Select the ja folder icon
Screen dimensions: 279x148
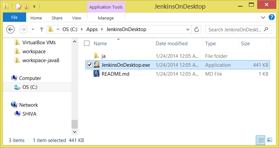(x=96, y=56)
